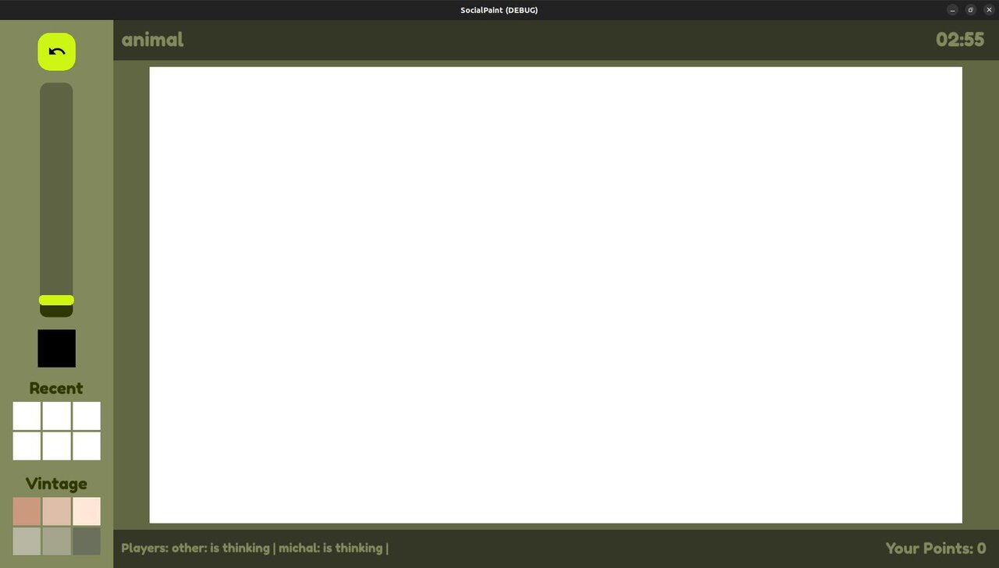Pick the pale peach Vintage swatch
Viewport: 999px width, 568px height.
click(x=87, y=512)
